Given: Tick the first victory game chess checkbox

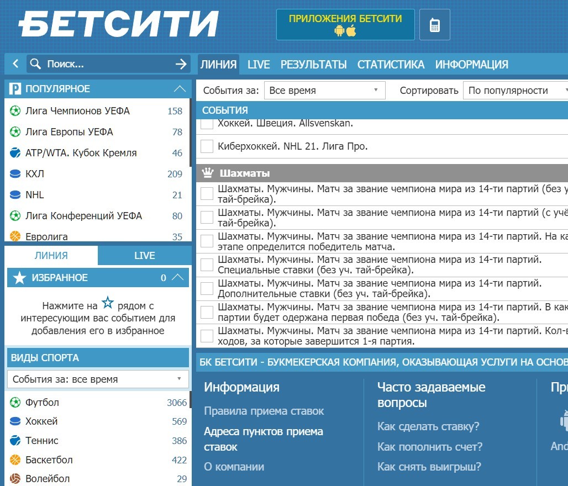Looking at the screenshot, I should click(x=207, y=312).
